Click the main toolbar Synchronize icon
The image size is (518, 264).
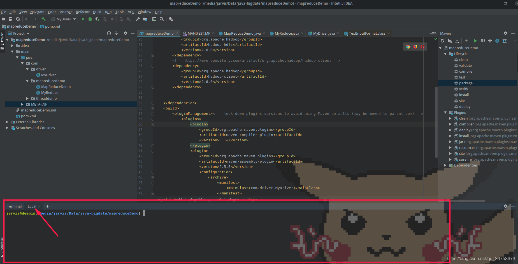18,19
